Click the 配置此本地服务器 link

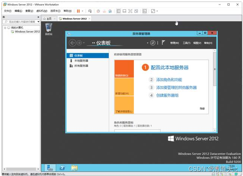pyautogui.click(x=170, y=68)
